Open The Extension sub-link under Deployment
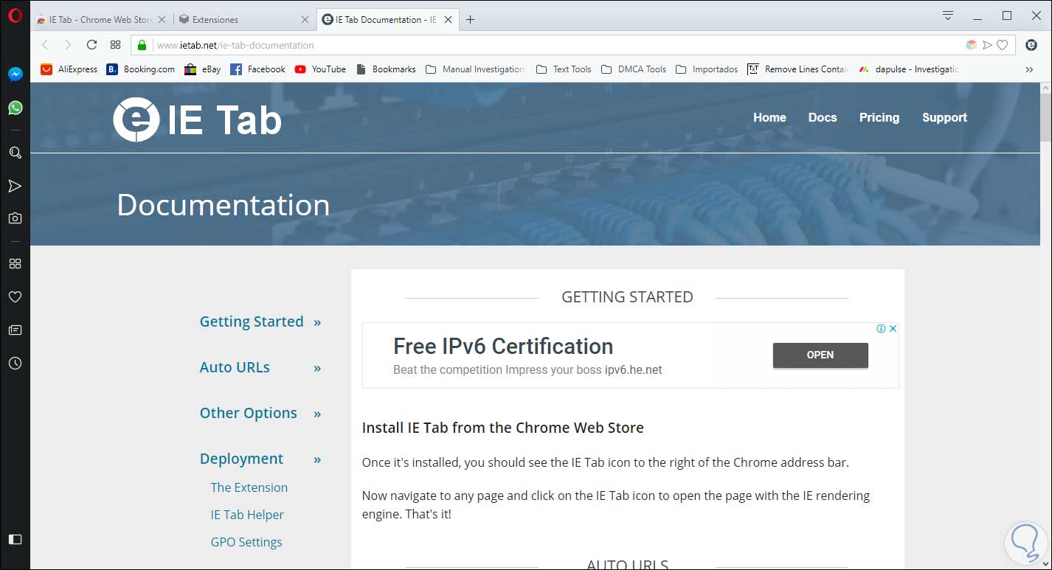 click(x=249, y=487)
